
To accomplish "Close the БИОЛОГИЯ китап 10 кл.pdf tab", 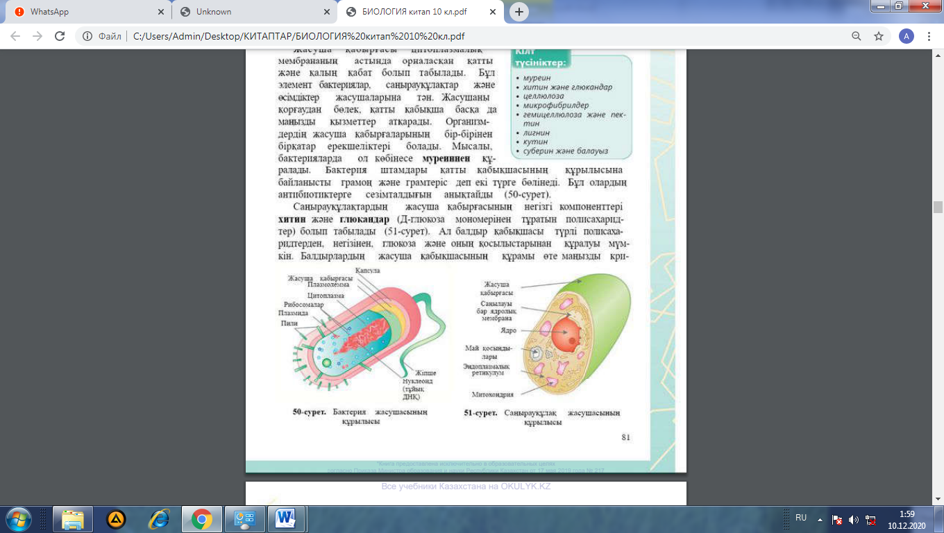I will point(492,12).
